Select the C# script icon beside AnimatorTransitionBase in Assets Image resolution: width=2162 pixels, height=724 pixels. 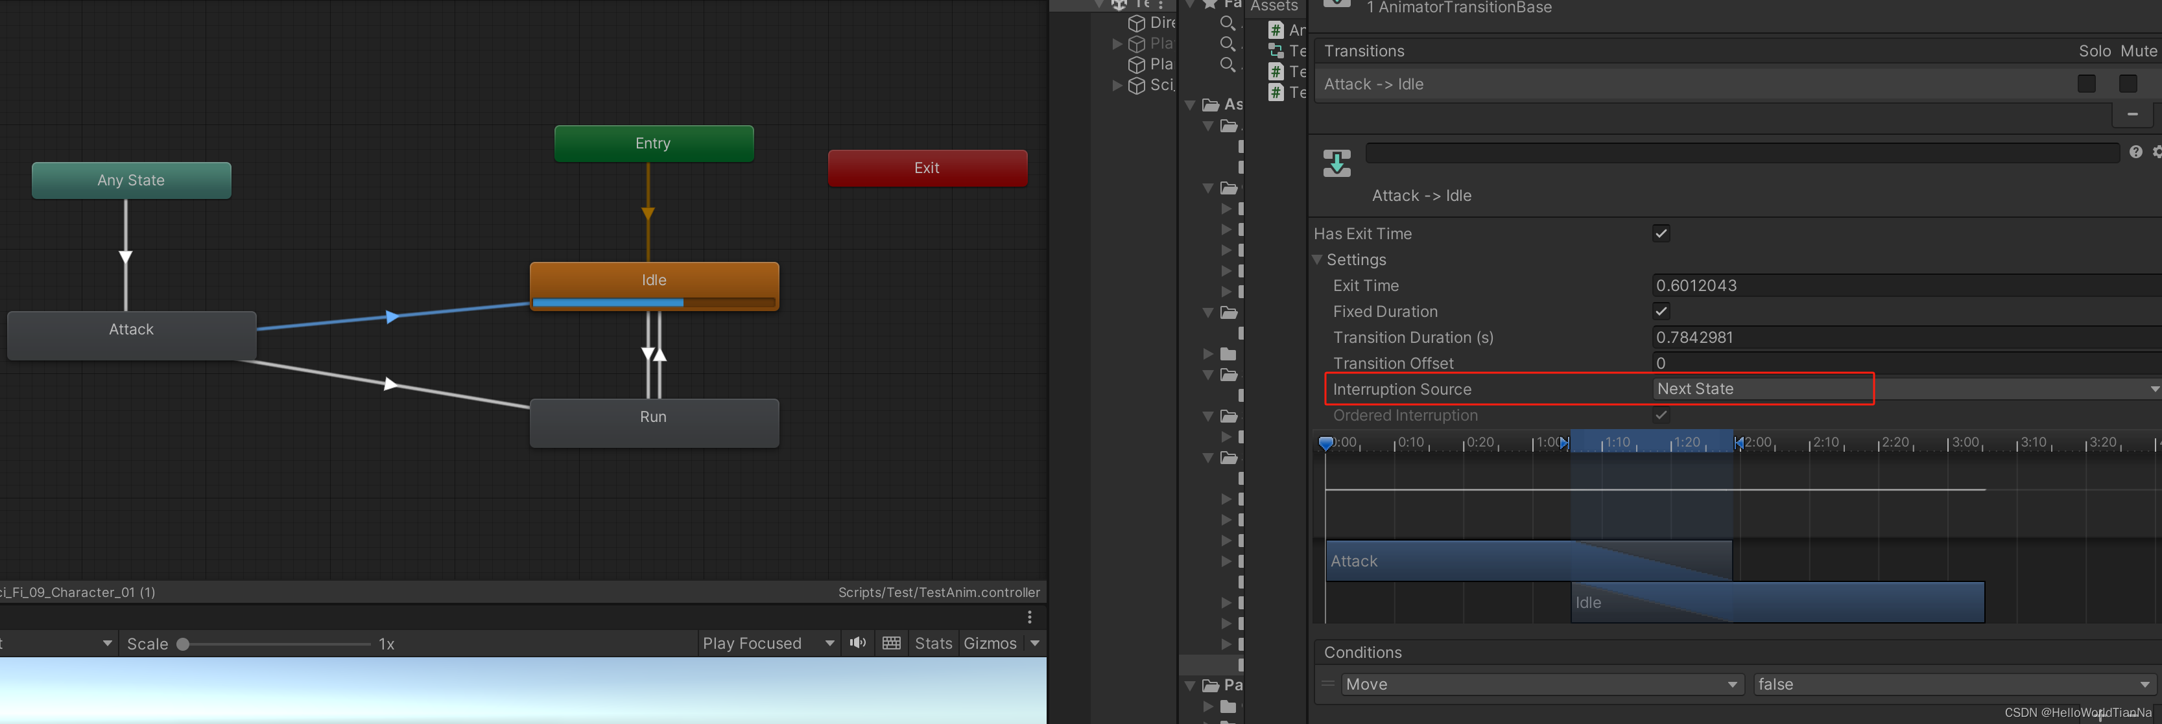point(1275,29)
